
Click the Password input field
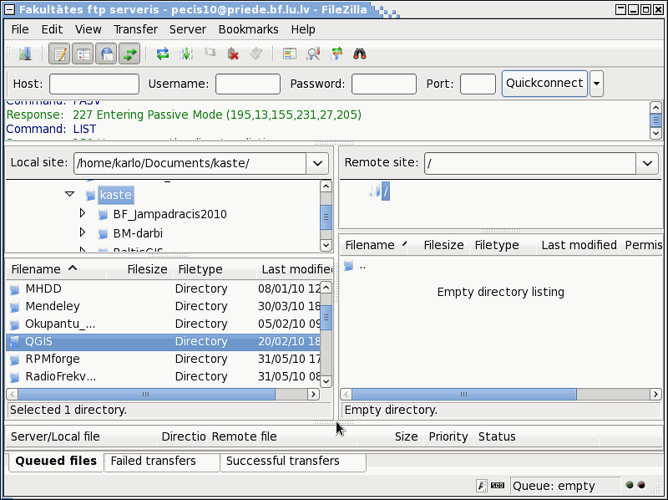pos(384,84)
